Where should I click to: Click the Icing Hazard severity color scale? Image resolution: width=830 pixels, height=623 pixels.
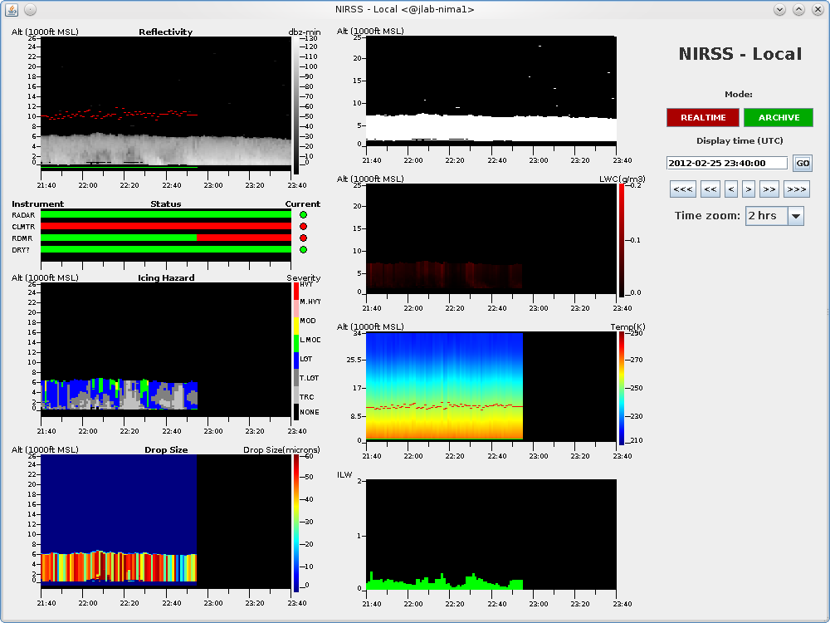coord(296,351)
